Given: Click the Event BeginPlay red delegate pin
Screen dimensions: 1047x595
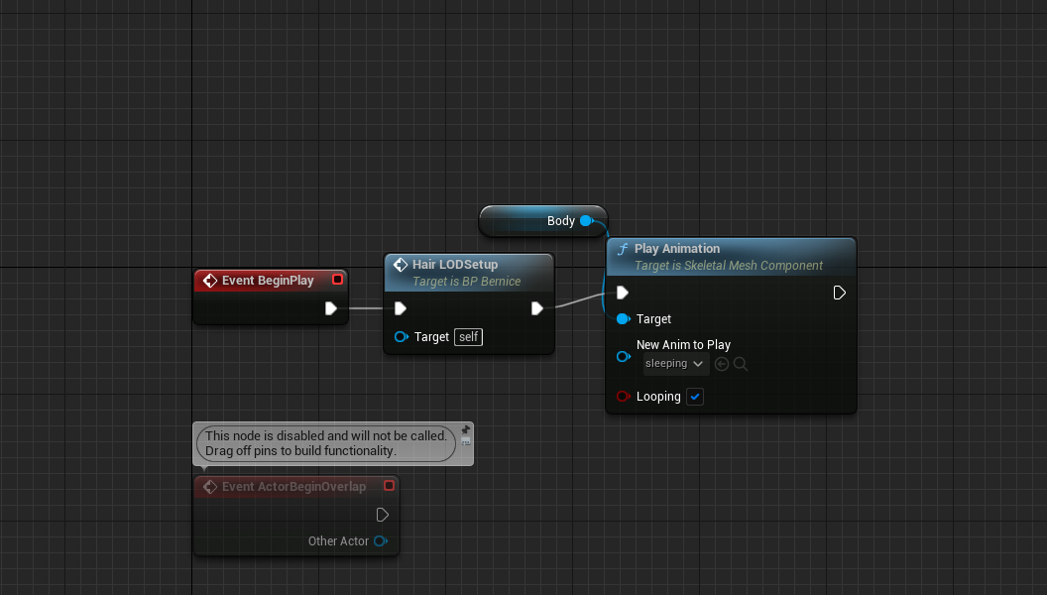Looking at the screenshot, I should [337, 279].
